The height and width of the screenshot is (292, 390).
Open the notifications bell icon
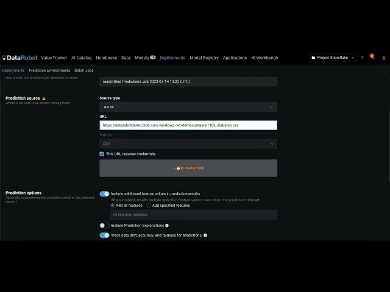click(372, 57)
